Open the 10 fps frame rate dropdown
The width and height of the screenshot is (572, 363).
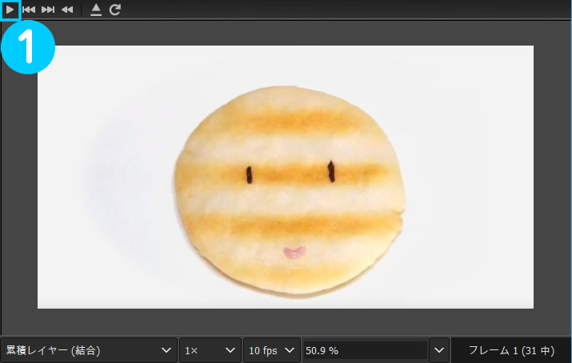click(272, 351)
